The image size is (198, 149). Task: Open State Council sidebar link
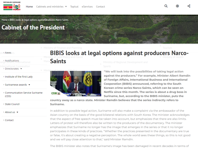[x=12, y=104]
